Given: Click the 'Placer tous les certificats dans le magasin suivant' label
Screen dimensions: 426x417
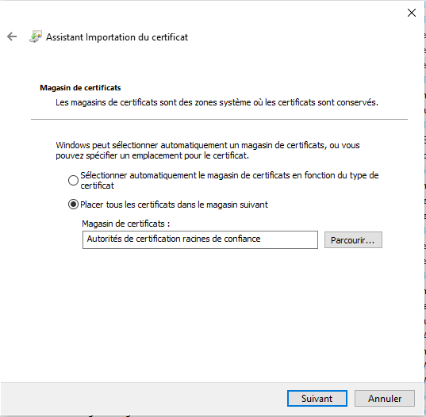Looking at the screenshot, I should tap(174, 205).
